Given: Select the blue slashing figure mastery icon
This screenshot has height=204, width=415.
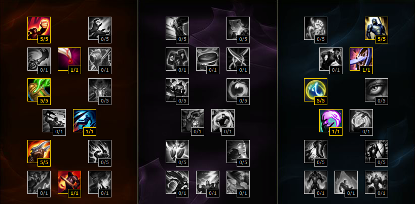Looking at the screenshot, I should [85, 121].
